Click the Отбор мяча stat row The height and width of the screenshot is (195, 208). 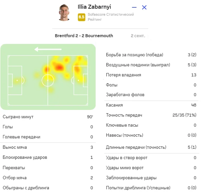pos(48,178)
